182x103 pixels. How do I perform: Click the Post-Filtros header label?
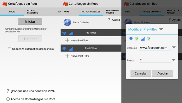pyautogui.click(x=91, y=48)
